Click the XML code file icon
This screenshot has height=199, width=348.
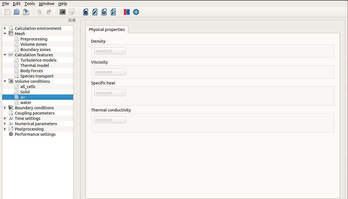(72, 12)
